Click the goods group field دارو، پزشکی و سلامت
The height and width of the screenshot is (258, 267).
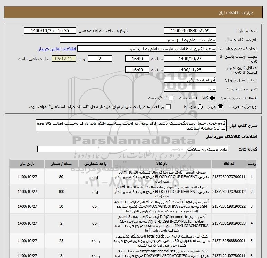(133, 149)
